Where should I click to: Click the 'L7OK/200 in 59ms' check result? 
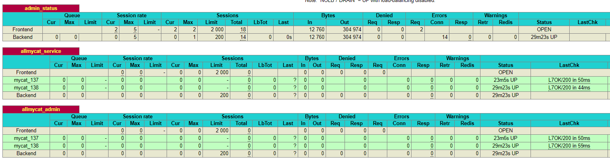(x=569, y=146)
